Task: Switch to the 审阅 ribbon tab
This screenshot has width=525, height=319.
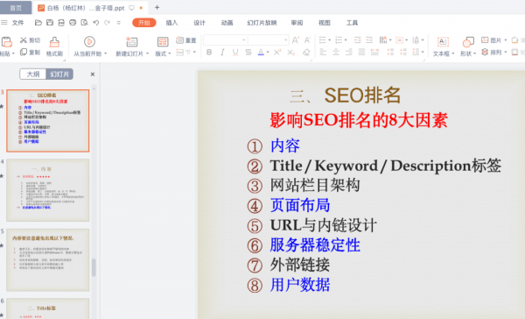Action: (x=297, y=23)
